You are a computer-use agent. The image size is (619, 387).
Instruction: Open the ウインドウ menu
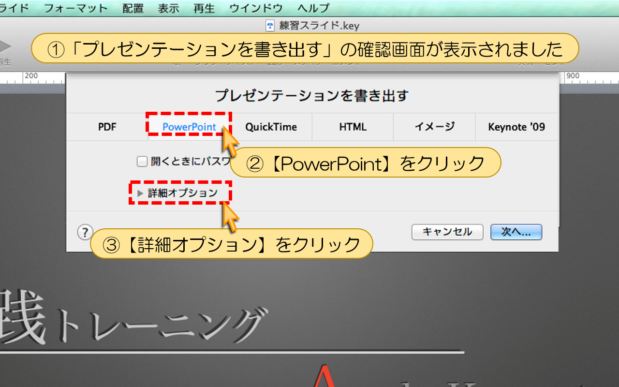coord(256,8)
